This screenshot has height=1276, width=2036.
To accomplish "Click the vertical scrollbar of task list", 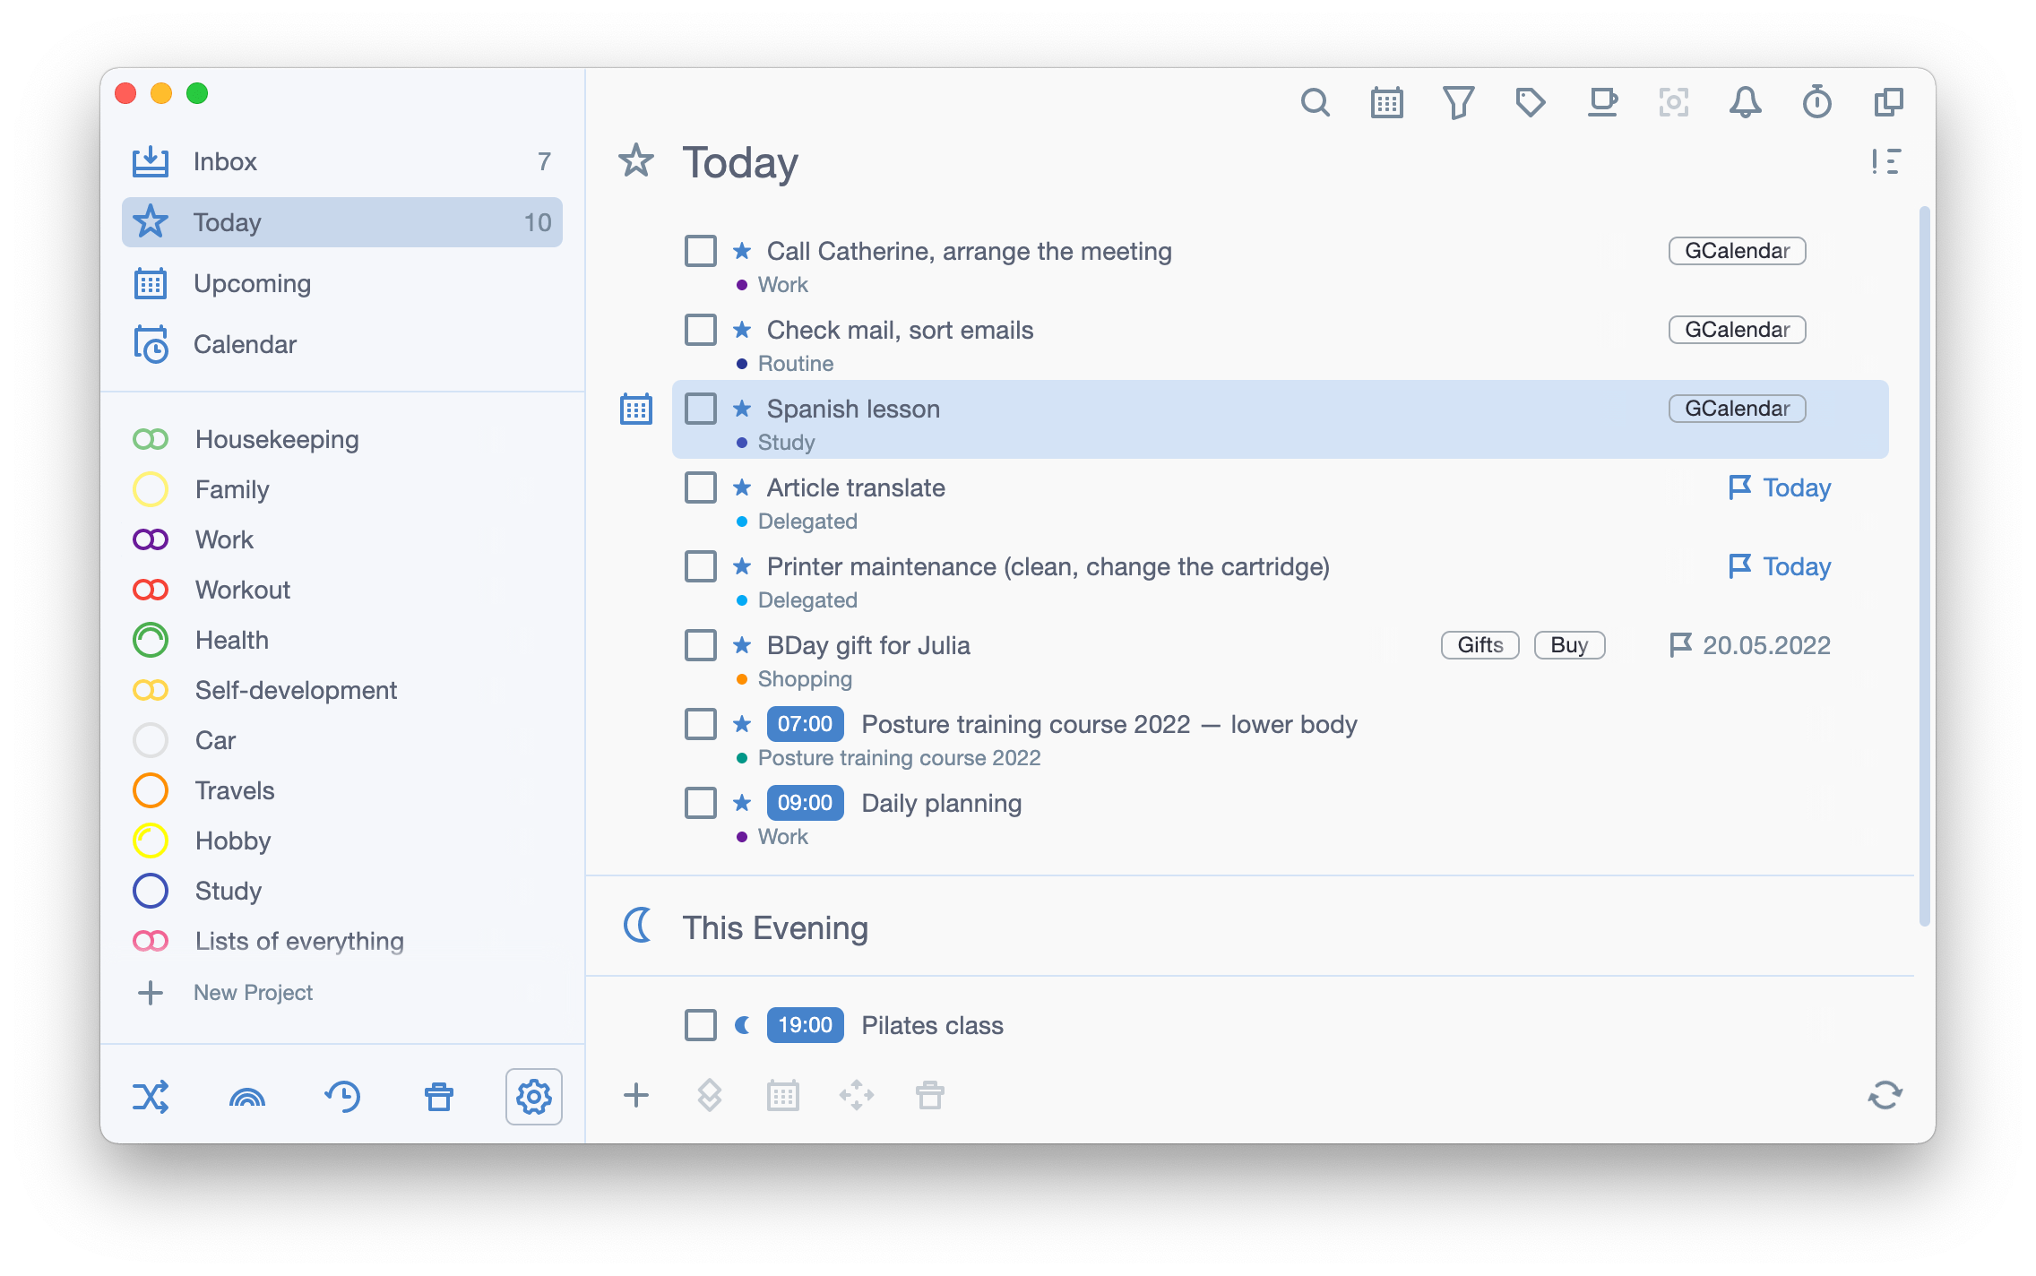I will pyautogui.click(x=1924, y=566).
